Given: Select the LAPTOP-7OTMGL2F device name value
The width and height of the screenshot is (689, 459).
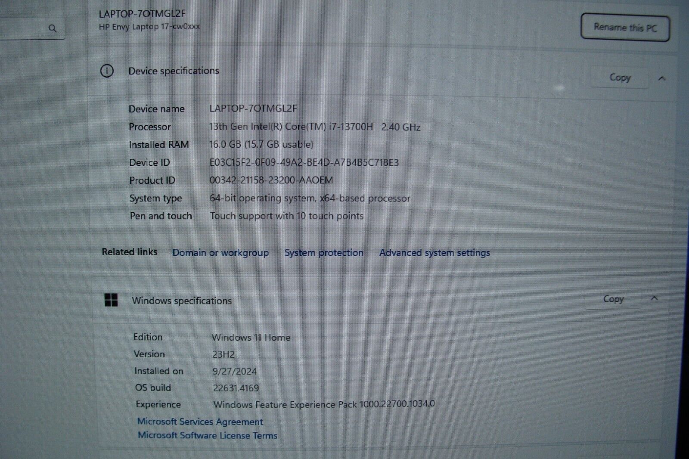Looking at the screenshot, I should click(x=253, y=109).
